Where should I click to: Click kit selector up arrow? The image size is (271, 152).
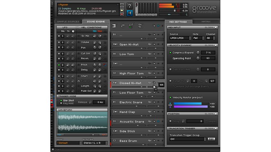click(x=122, y=4)
